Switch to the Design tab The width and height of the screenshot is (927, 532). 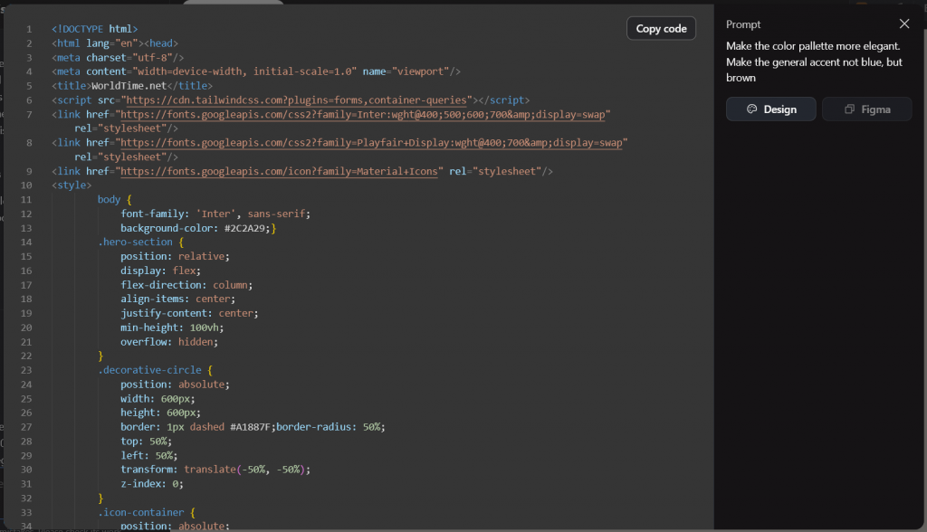click(x=771, y=109)
